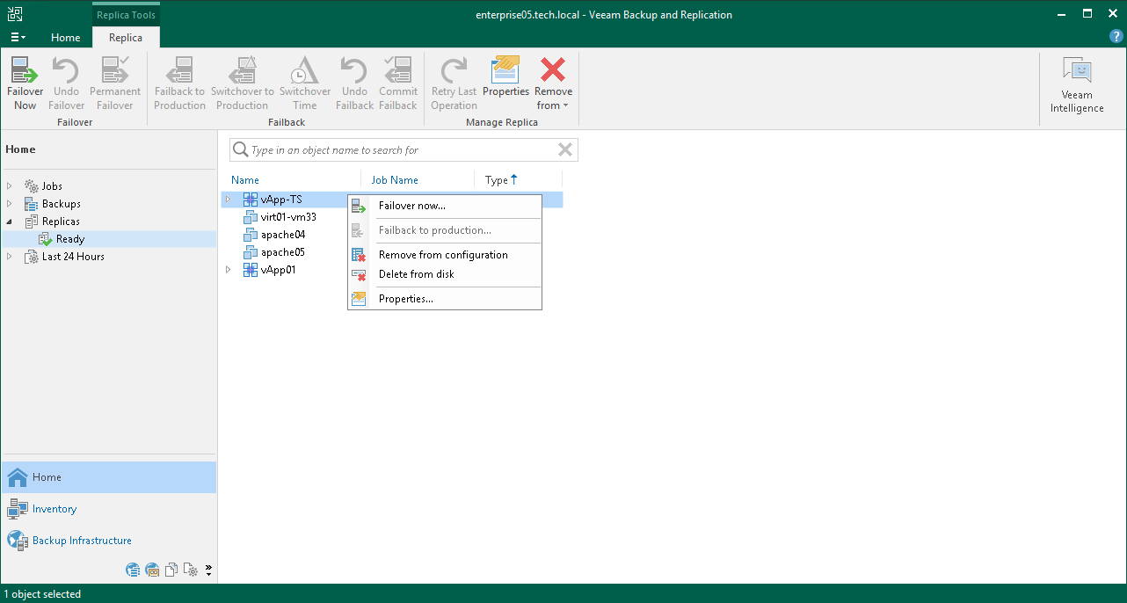
Task: Click the Veeam logo icon in title bar
Action: pos(15,14)
